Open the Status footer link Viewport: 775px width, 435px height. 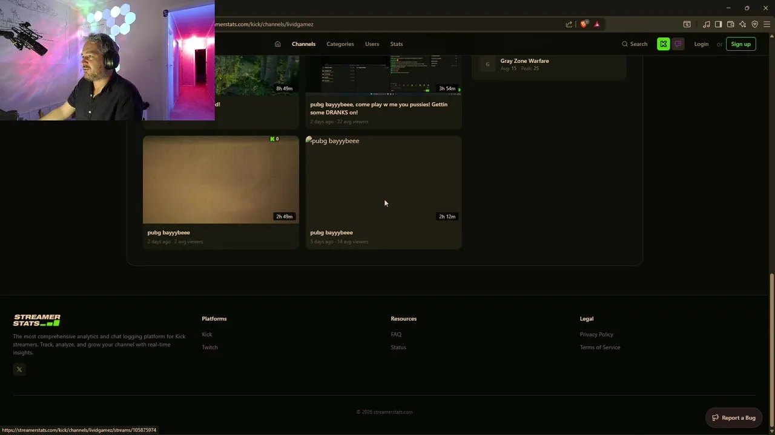[398, 347]
